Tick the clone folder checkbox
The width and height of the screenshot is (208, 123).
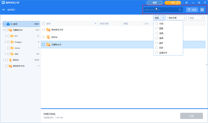(8, 48)
